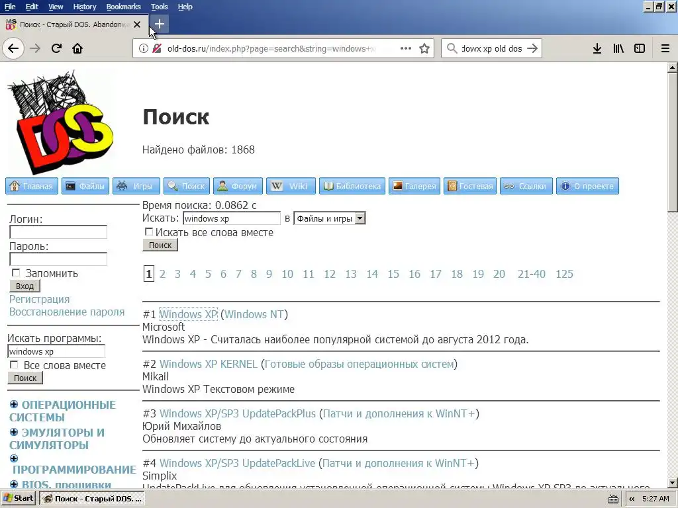Open Игры section button
The height and width of the screenshot is (508, 678).
136,186
